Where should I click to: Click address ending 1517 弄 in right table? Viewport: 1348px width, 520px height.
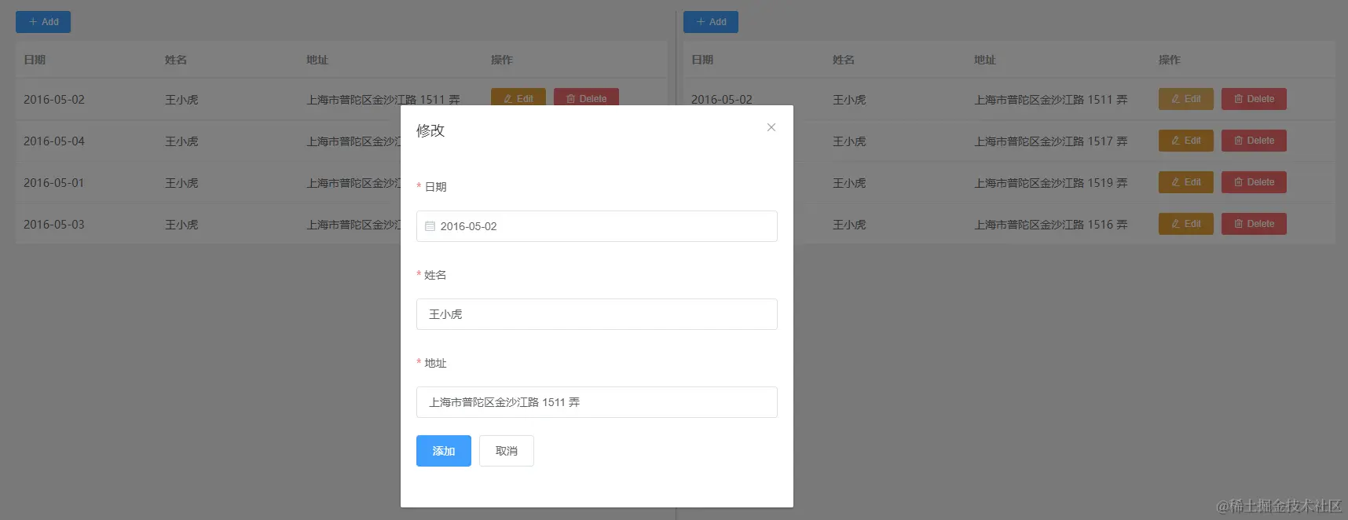[1051, 141]
